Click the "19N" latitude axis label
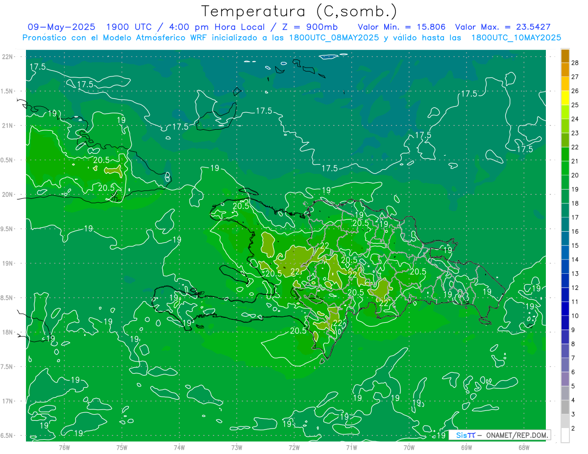This screenshot has height=454, width=588. [8, 263]
